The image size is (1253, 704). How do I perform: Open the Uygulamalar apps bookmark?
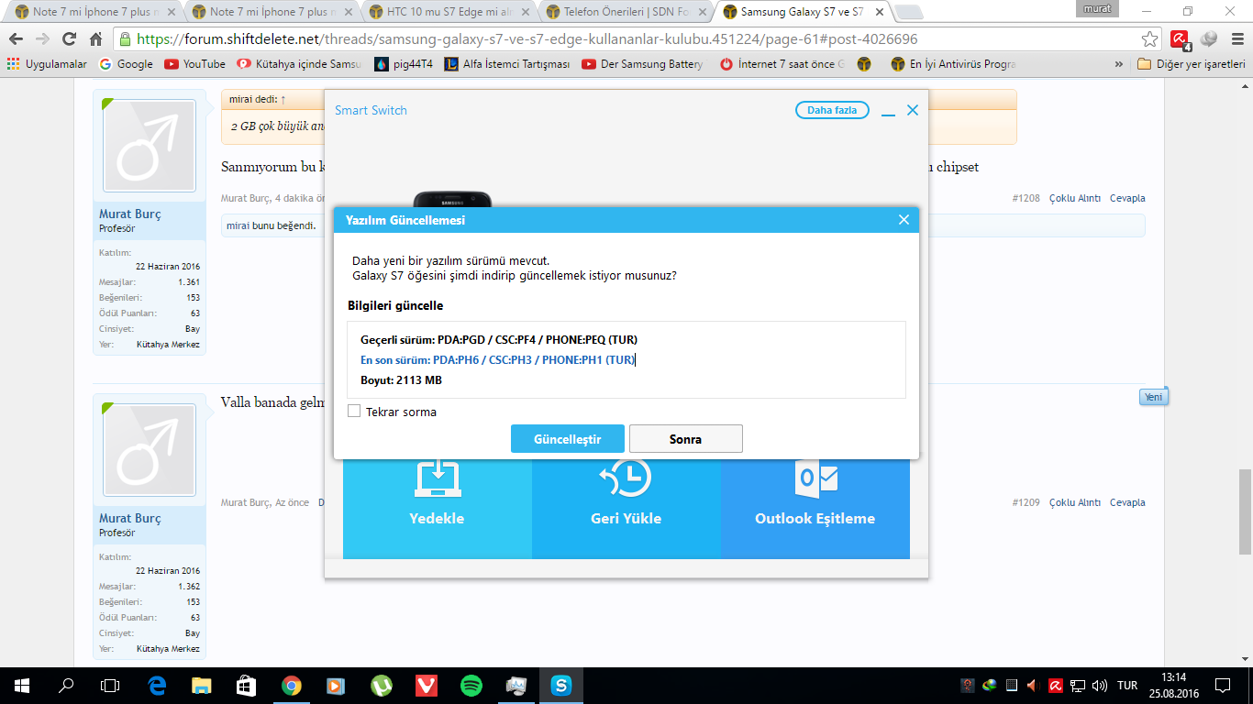[x=47, y=64]
